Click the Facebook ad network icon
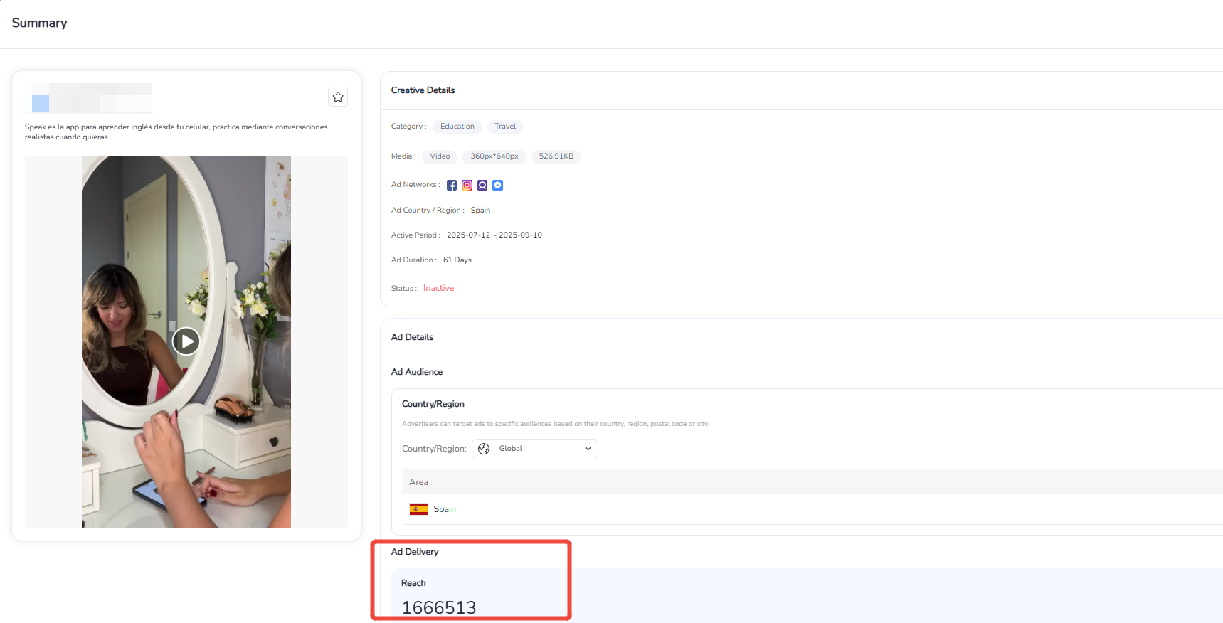The height and width of the screenshot is (623, 1223). [x=452, y=185]
